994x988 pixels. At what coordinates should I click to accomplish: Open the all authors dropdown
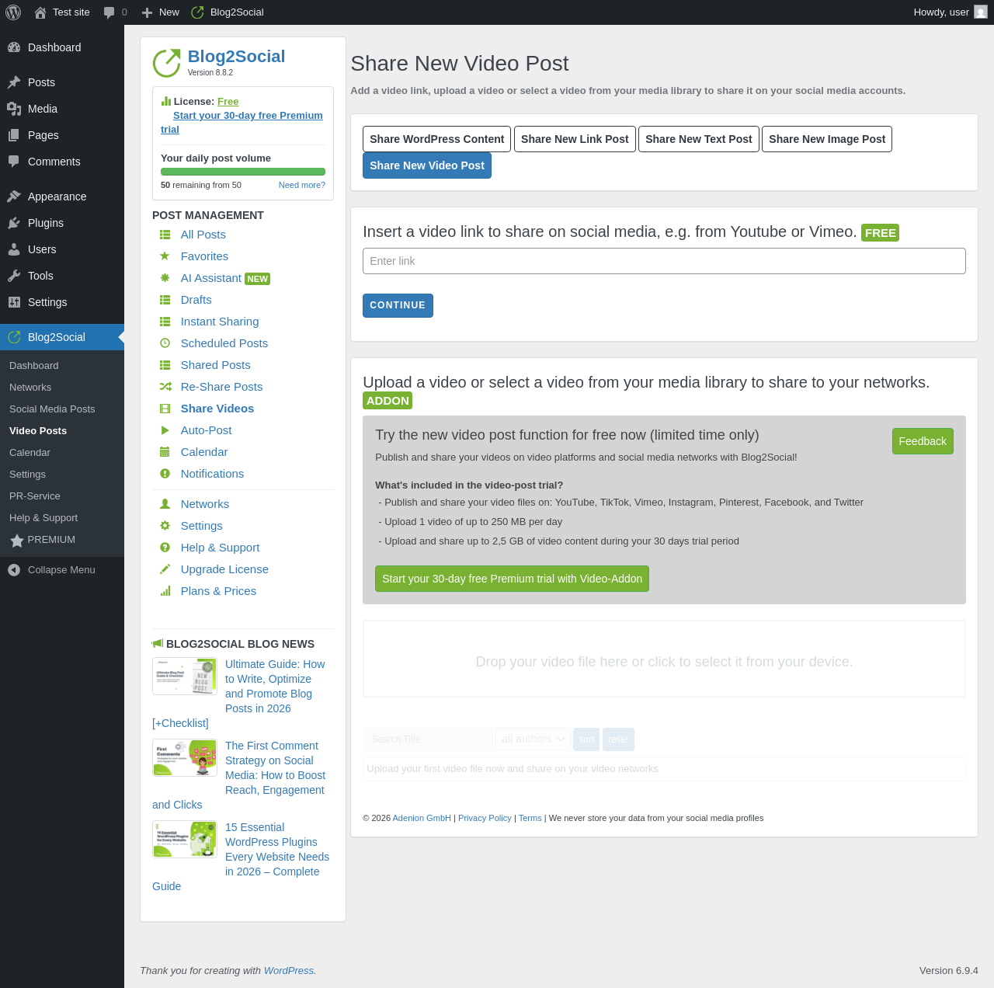coord(533,739)
